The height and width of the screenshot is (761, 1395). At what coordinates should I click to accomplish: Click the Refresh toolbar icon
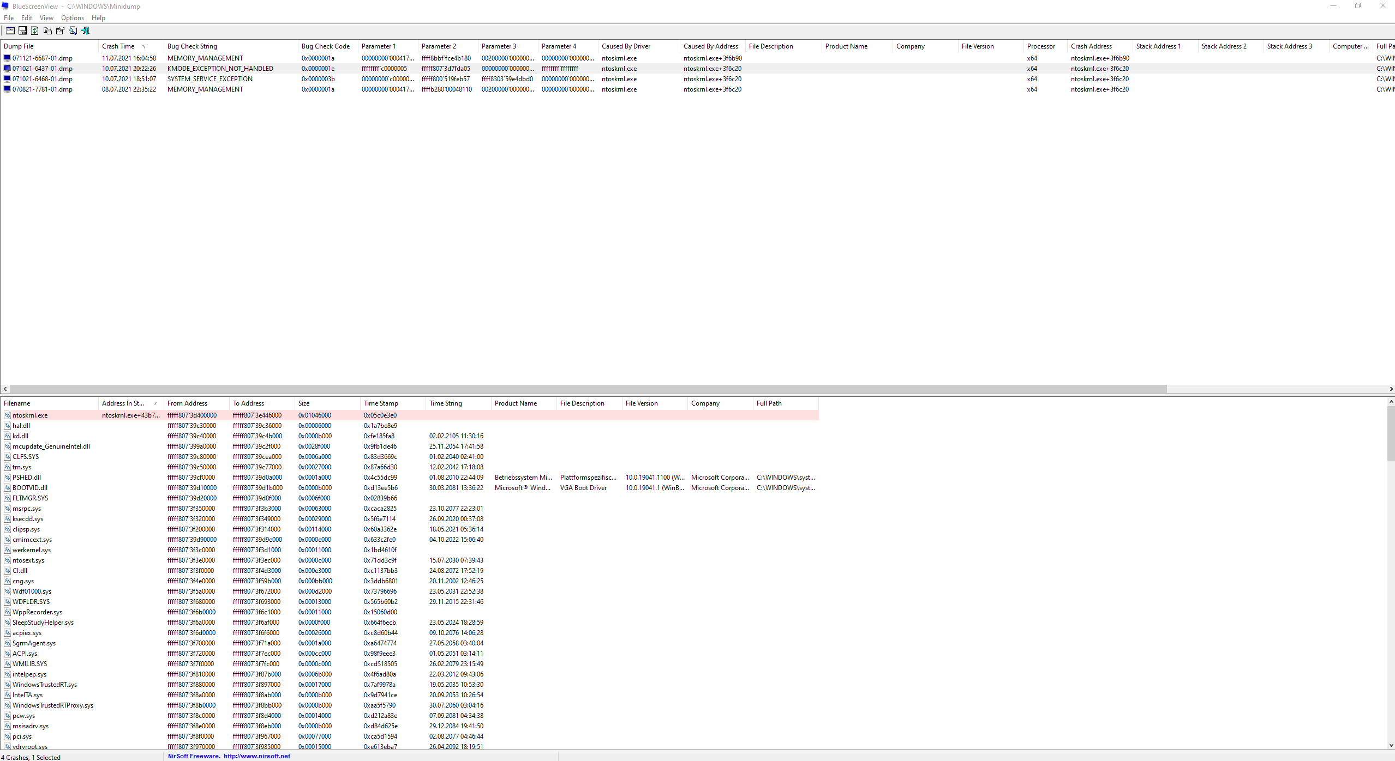[x=35, y=31]
